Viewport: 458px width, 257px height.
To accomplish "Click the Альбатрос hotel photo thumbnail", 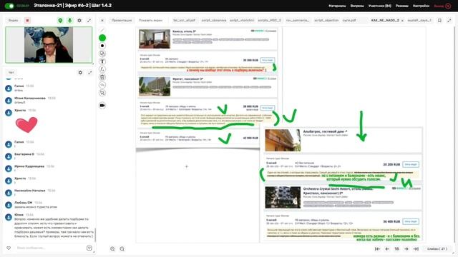I will (283, 140).
